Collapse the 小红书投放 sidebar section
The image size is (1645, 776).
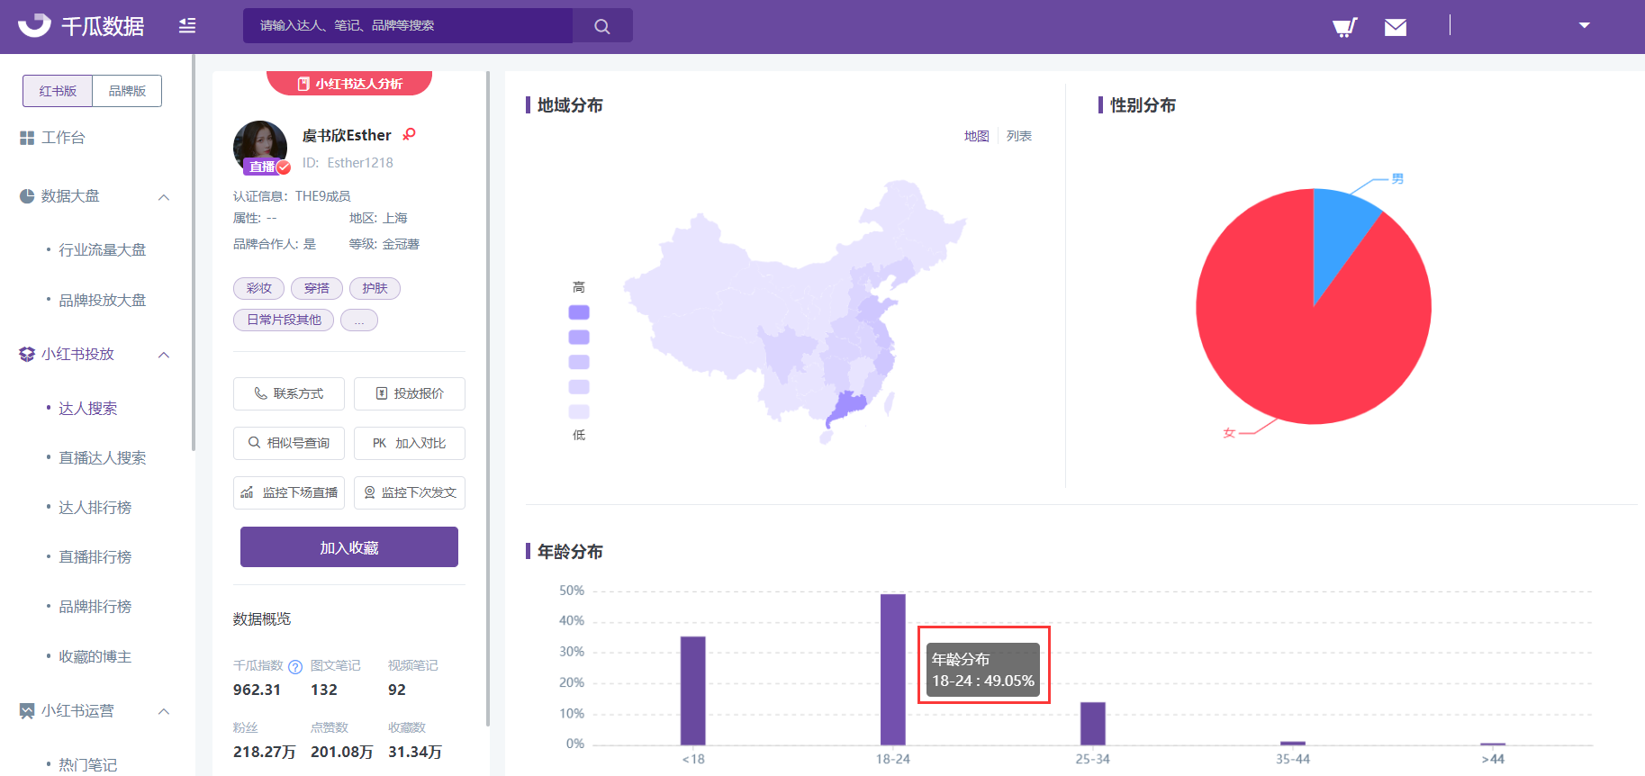[164, 355]
